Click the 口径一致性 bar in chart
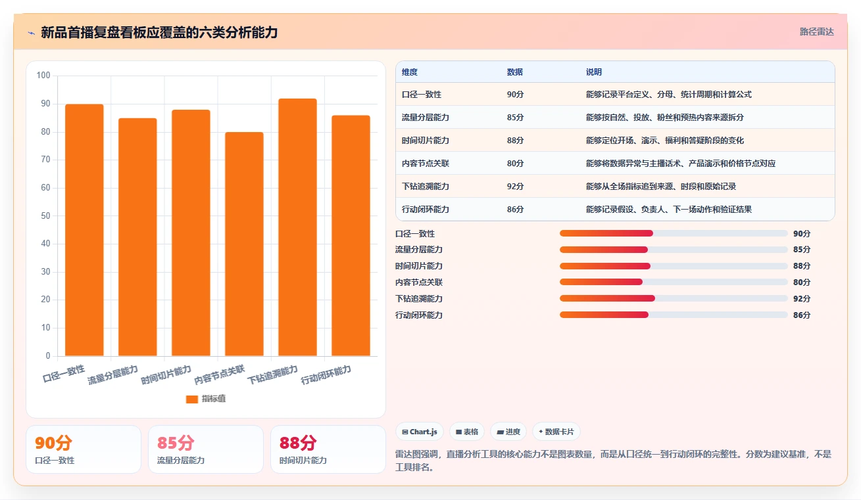861x500 pixels. 84,230
